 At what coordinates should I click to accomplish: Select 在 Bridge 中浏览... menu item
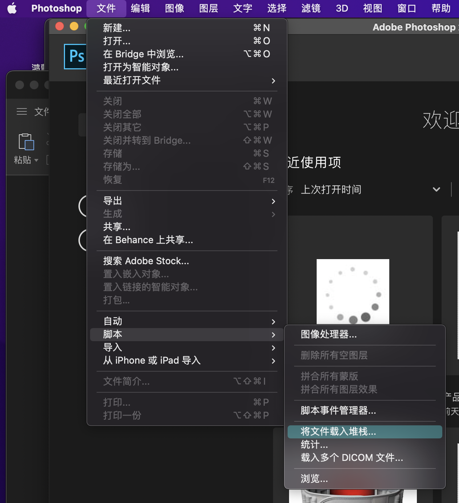click(143, 54)
